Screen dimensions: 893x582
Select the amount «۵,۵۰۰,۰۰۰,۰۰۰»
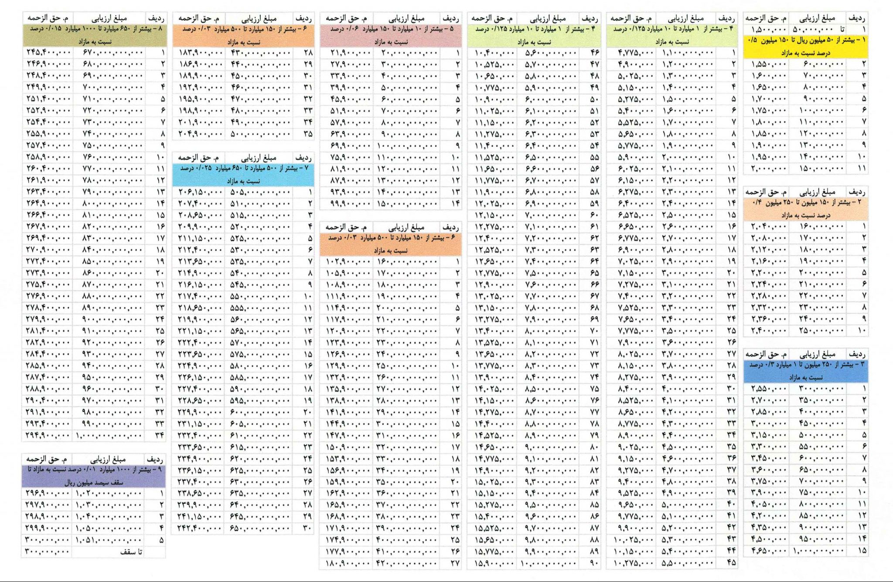pos(688,563)
